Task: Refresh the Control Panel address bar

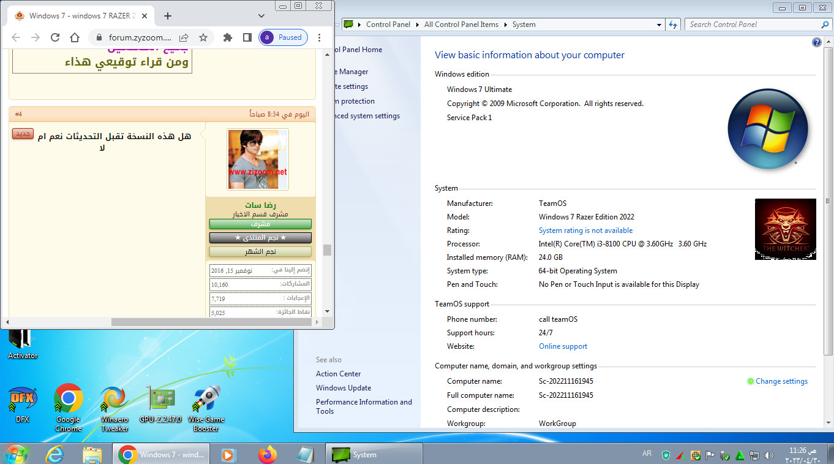Action: (673, 25)
